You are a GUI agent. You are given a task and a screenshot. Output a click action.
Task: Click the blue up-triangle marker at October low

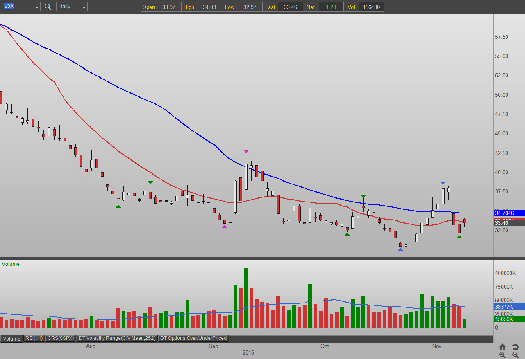pos(400,249)
